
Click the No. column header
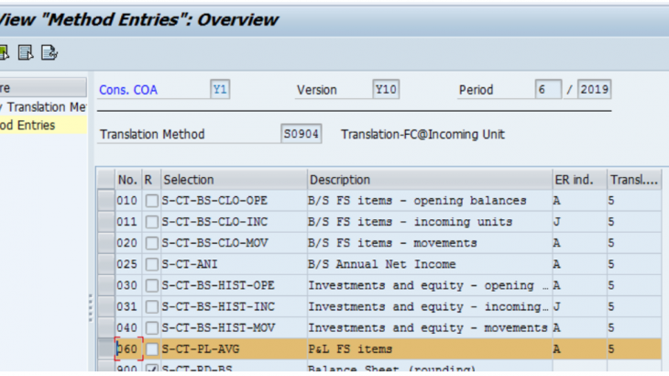[127, 180]
